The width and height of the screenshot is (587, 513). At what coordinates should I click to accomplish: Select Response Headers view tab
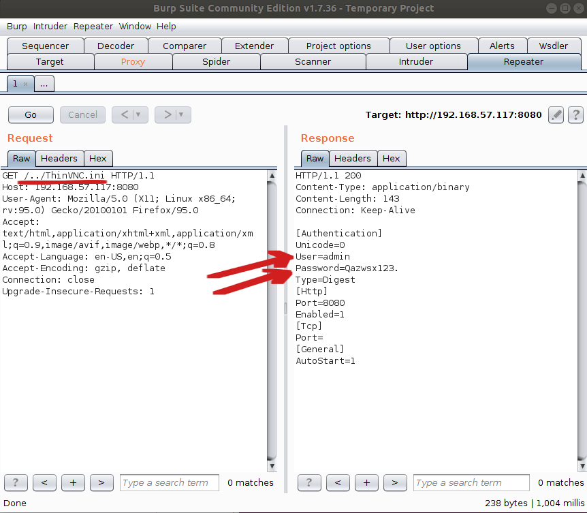[353, 158]
